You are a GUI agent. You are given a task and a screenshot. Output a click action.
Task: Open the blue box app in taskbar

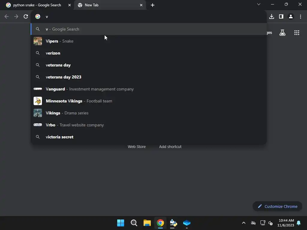(187, 223)
